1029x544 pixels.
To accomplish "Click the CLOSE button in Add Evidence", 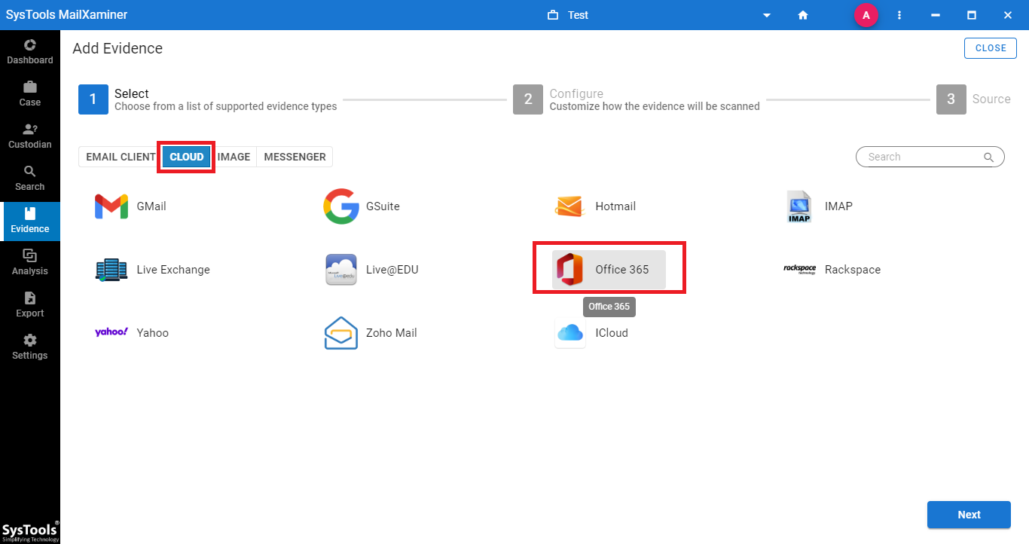I will click(x=991, y=48).
